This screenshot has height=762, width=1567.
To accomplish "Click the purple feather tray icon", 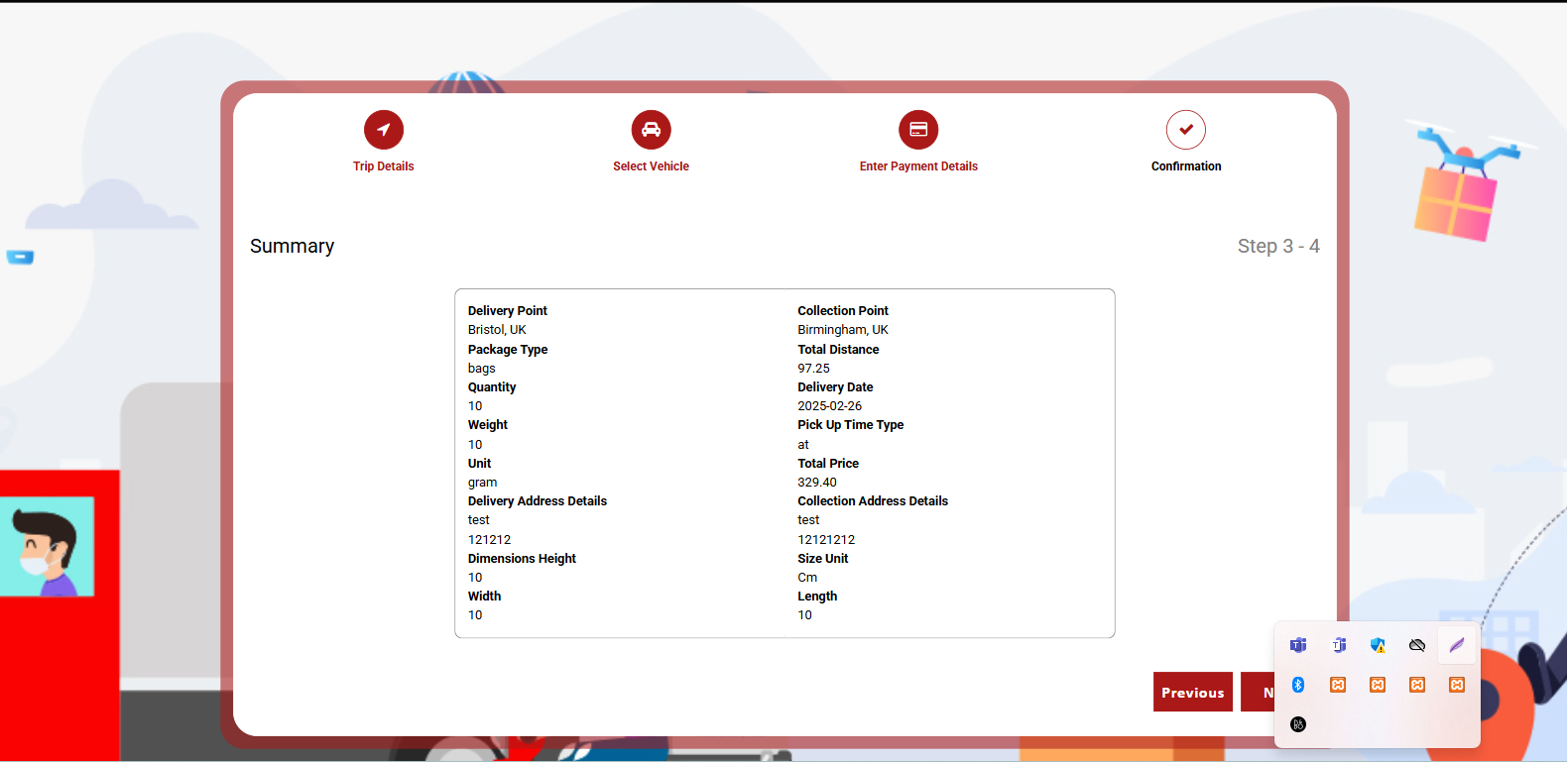I will (x=1457, y=645).
